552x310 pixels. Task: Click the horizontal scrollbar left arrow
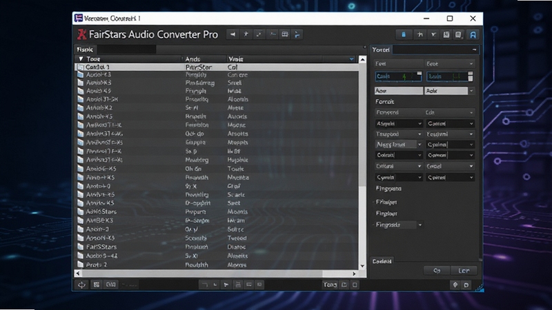point(78,273)
